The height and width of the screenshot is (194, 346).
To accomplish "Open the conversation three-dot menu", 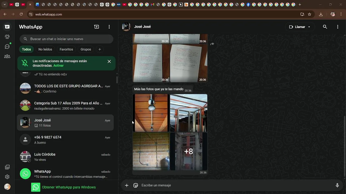I will 338,27.
